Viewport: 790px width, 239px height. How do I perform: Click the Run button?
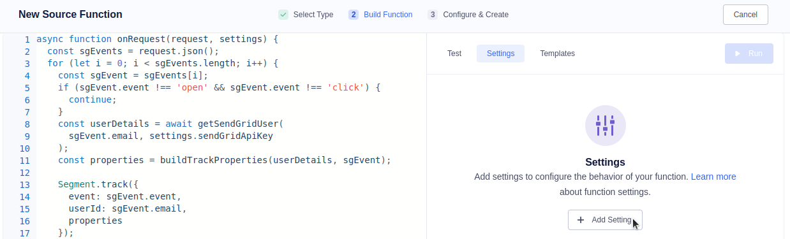[x=749, y=54]
